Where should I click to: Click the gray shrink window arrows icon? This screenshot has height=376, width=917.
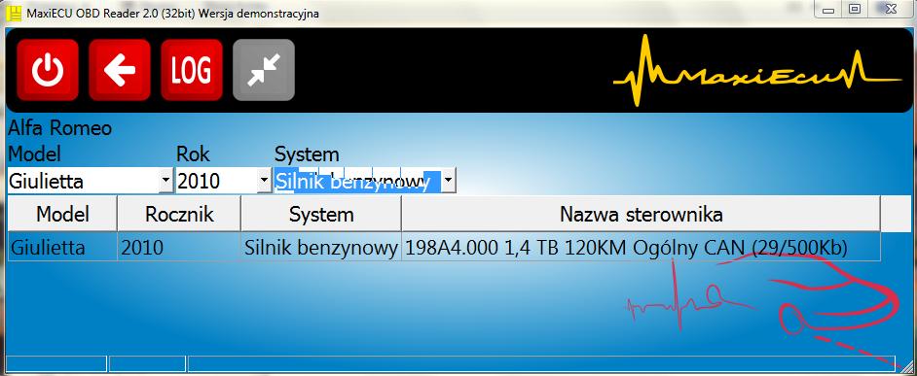click(264, 70)
